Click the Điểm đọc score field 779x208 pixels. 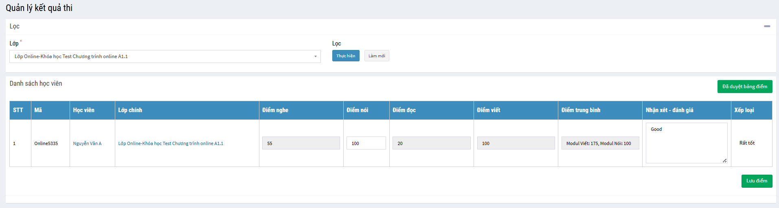(431, 143)
